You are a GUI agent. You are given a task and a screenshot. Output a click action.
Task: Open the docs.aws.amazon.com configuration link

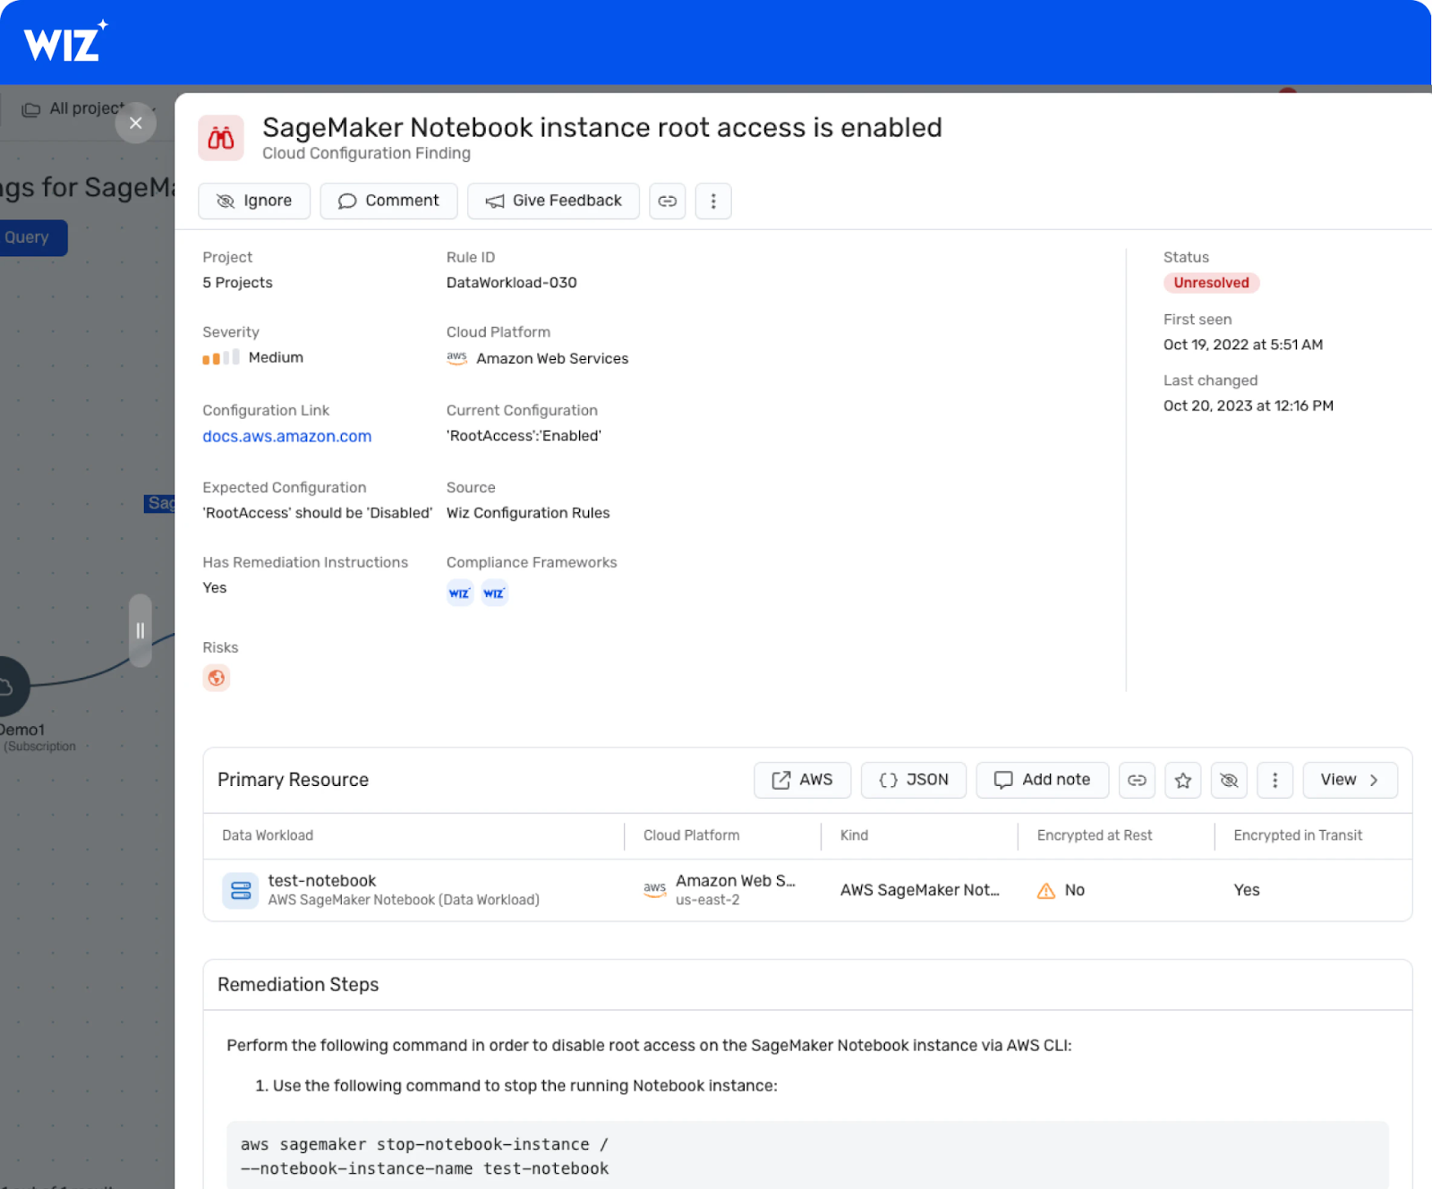[286, 436]
